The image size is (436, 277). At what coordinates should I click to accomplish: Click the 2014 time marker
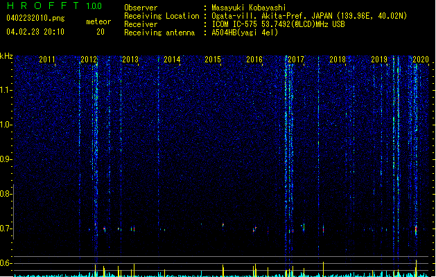point(172,60)
